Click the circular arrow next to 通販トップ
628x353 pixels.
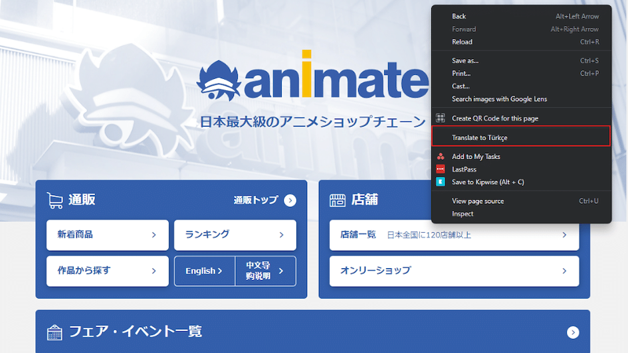[x=290, y=200]
